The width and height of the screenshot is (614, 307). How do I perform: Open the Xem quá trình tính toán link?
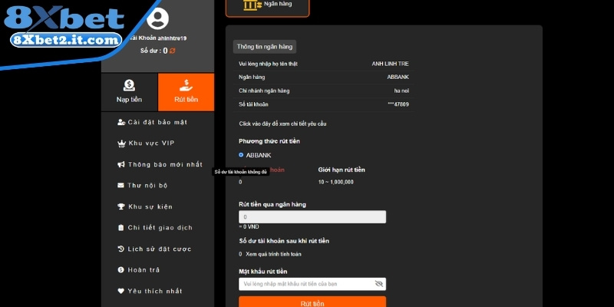(273, 254)
